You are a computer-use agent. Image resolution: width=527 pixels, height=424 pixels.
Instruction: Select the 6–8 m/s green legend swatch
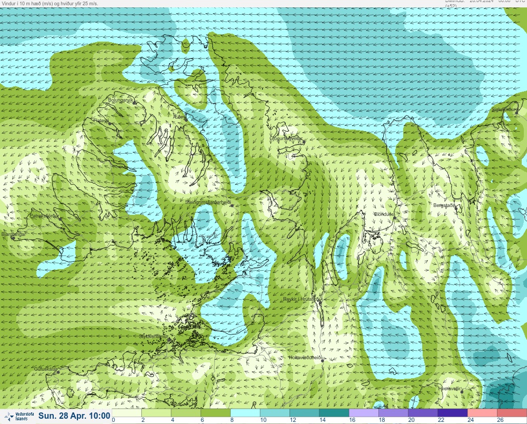(x=216, y=412)
